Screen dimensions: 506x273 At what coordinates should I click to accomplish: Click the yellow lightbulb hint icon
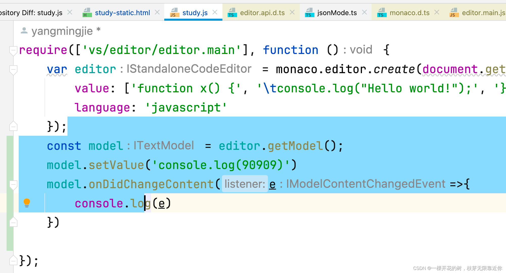(x=27, y=203)
